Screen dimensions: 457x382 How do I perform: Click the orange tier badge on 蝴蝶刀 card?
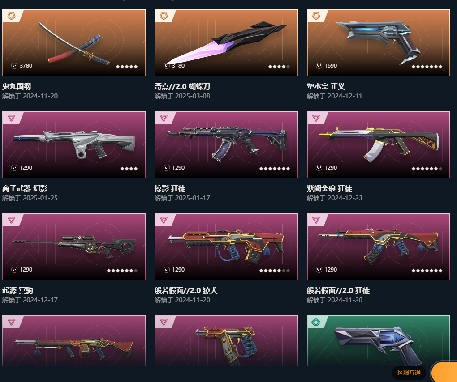[x=164, y=16]
